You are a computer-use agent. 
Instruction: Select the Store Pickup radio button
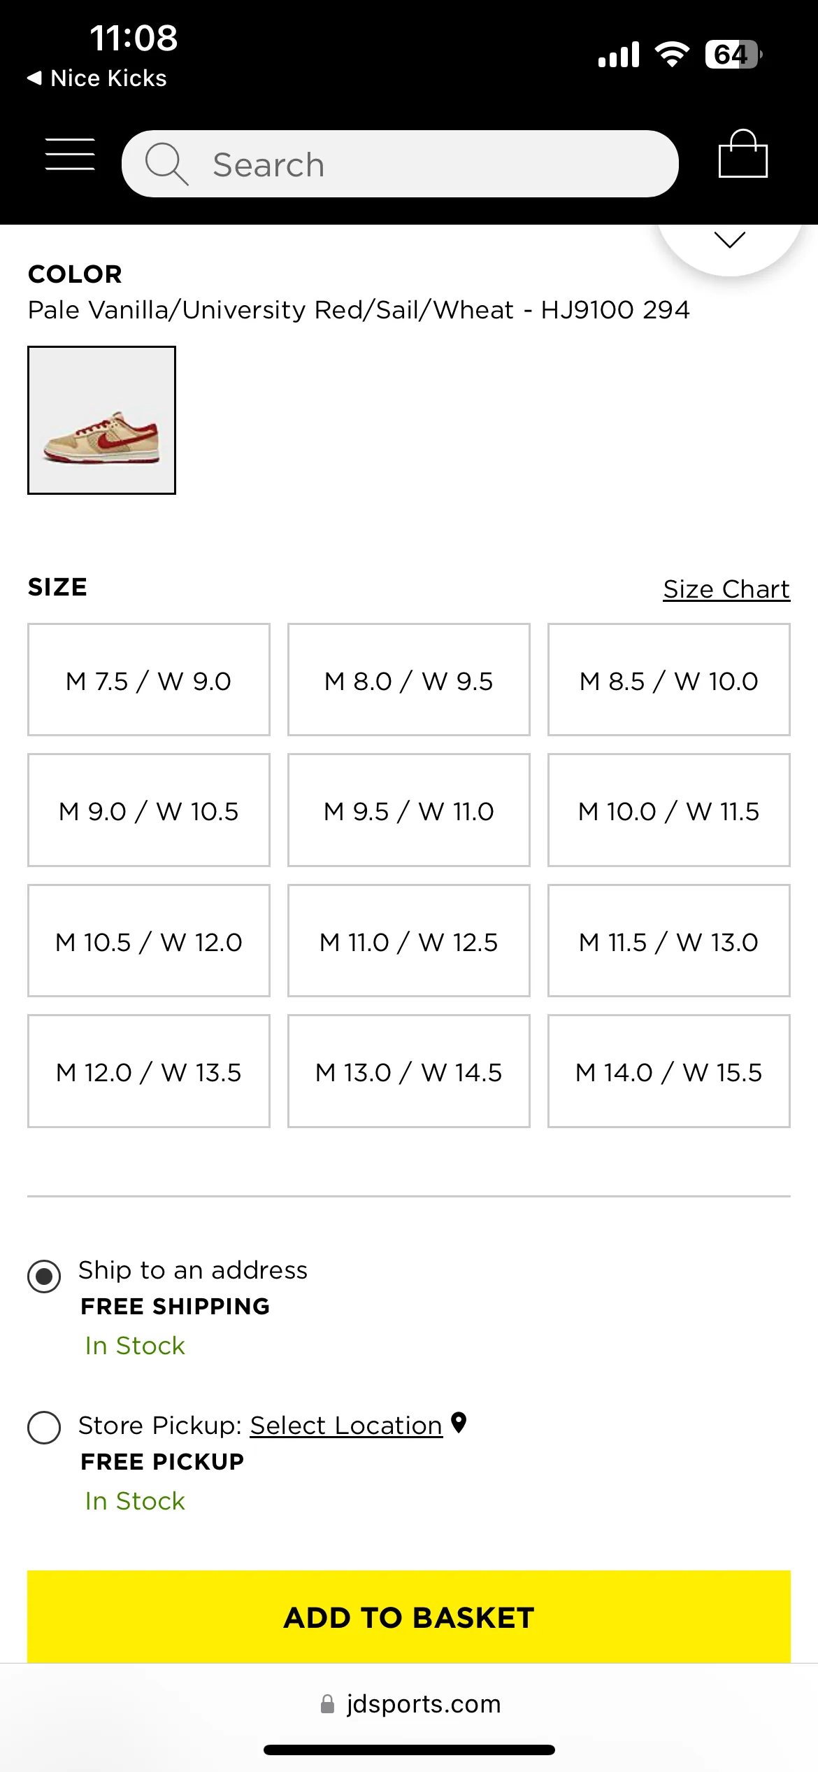44,1427
